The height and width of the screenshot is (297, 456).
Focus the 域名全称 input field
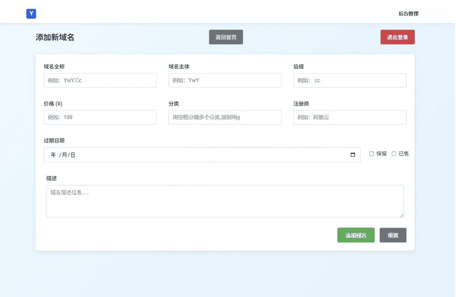(x=100, y=81)
